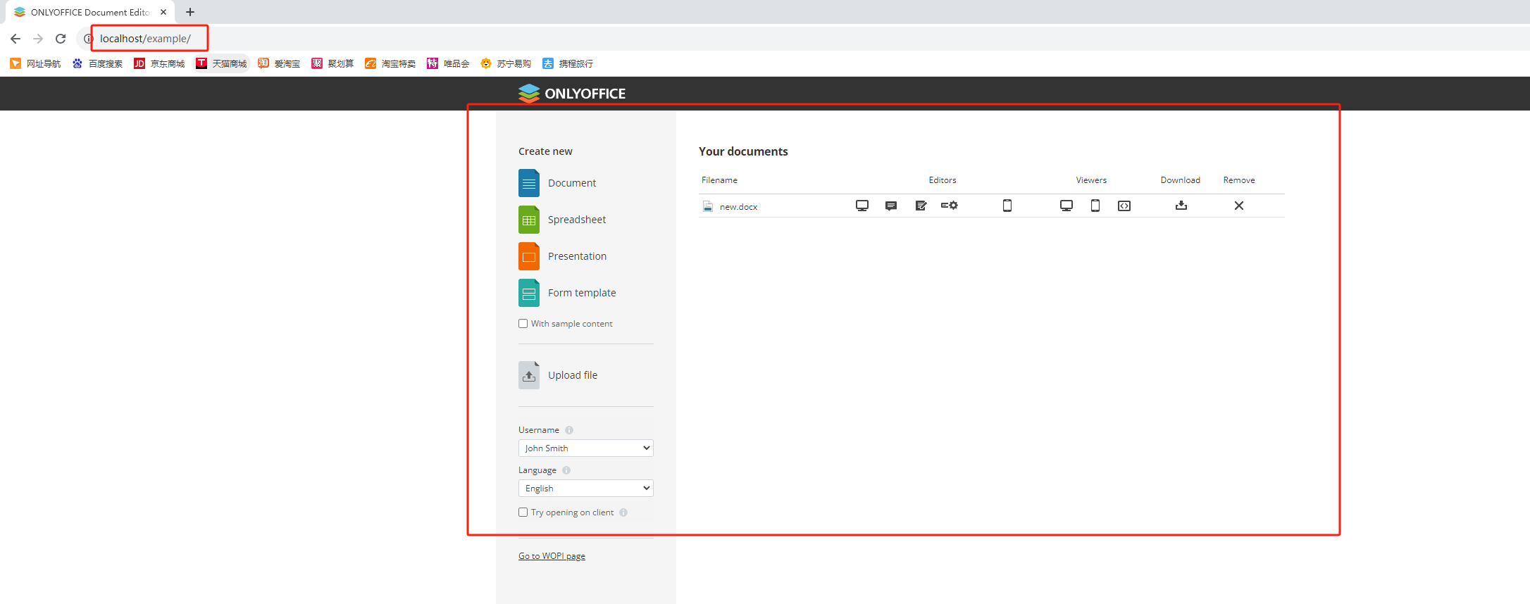
Task: Remove new.docx from the list
Action: (x=1239, y=206)
